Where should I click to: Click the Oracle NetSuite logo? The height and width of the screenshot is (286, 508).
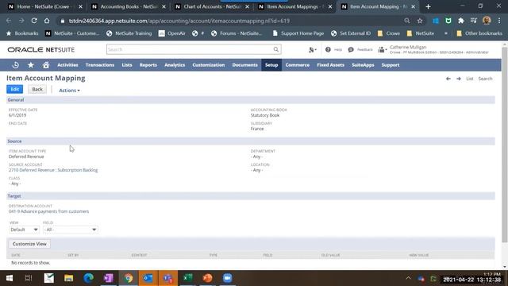click(x=41, y=49)
